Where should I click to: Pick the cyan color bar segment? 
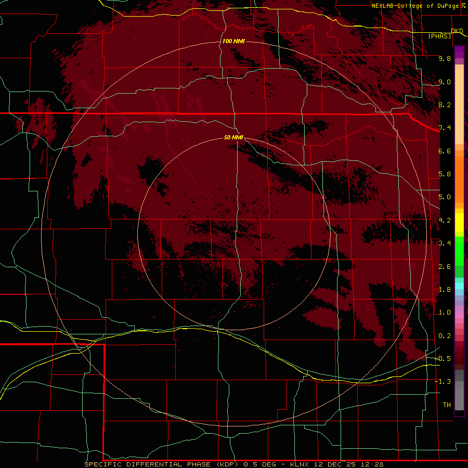click(x=459, y=286)
